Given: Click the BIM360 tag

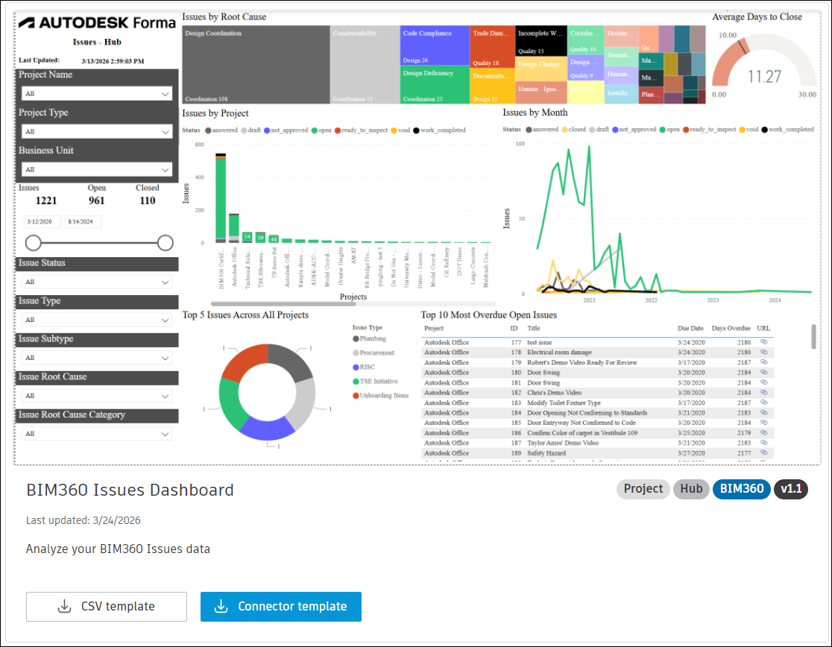Looking at the screenshot, I should (742, 489).
